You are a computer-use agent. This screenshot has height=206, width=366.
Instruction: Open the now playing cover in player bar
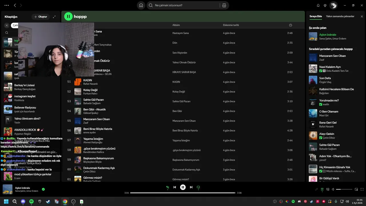point(7,189)
